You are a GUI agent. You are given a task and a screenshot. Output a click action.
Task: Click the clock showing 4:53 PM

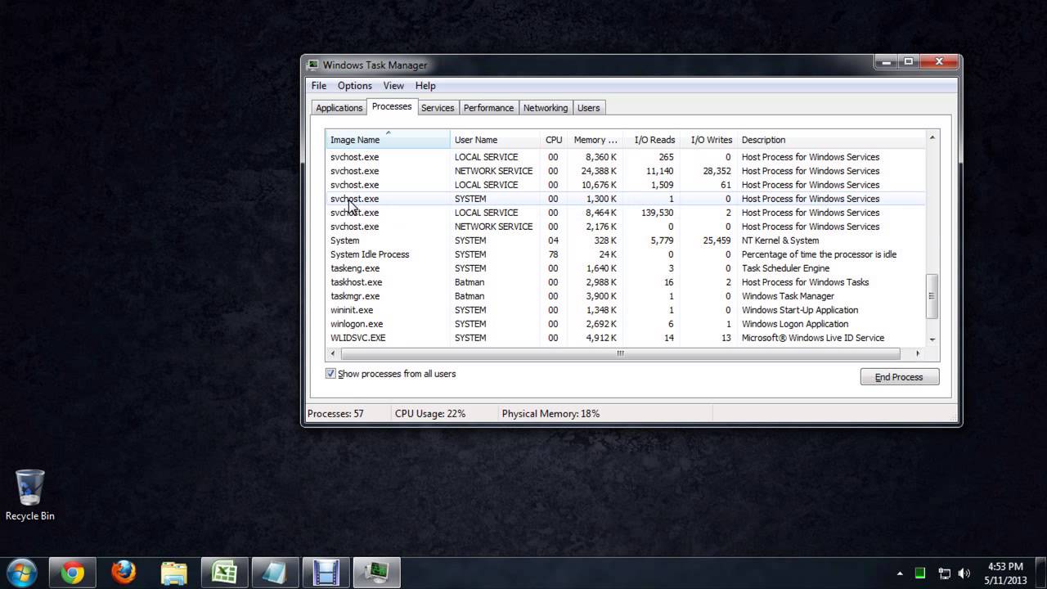pyautogui.click(x=1005, y=573)
